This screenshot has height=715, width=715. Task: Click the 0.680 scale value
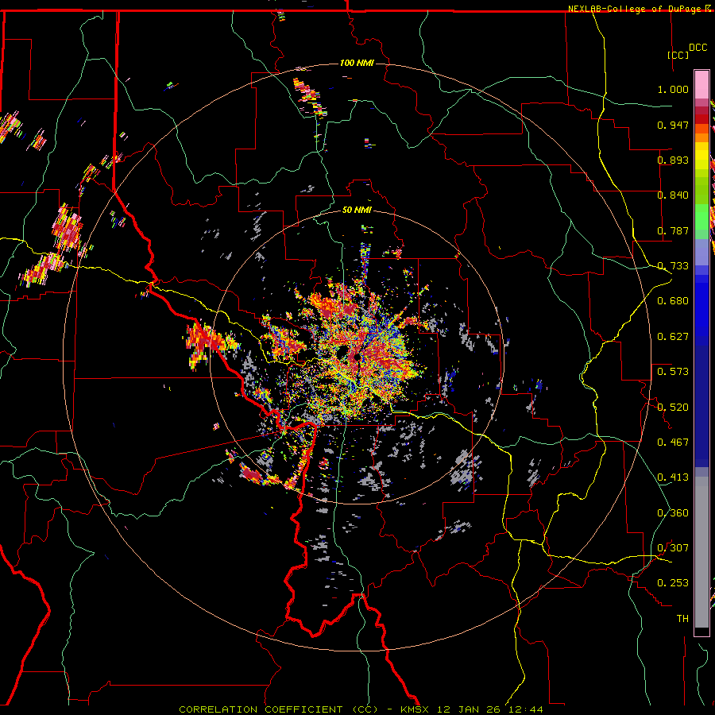coord(673,301)
